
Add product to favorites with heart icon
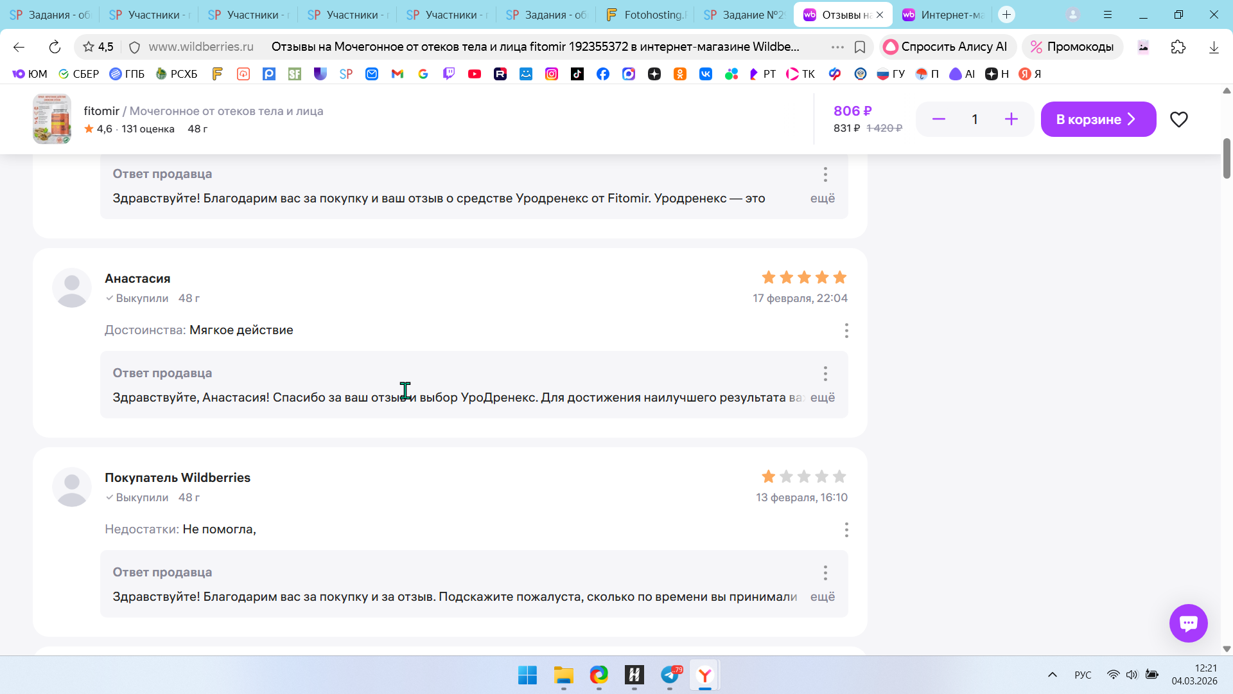[x=1178, y=120]
